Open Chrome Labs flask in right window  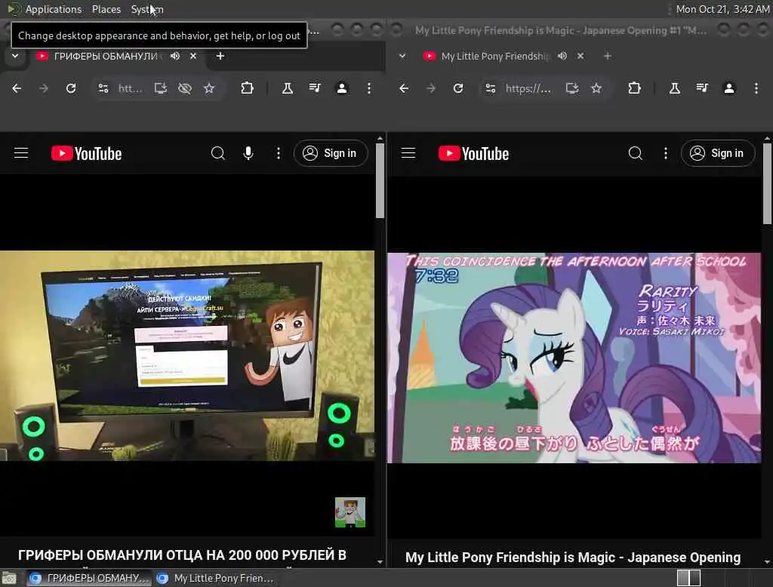(674, 88)
